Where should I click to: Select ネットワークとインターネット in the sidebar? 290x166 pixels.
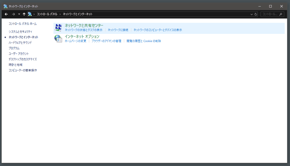(23, 37)
